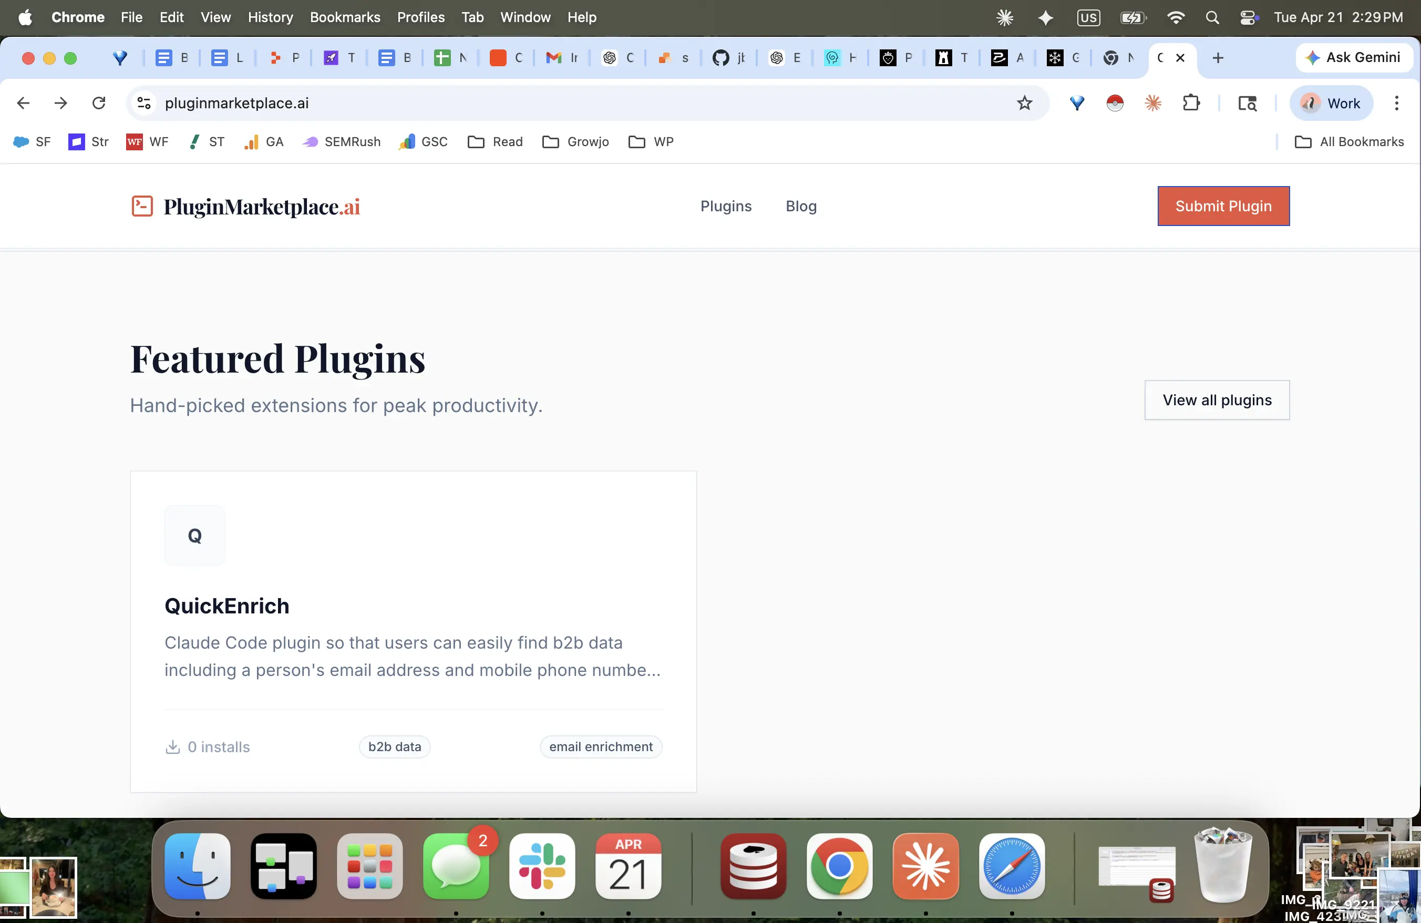Viewport: 1421px width, 923px height.
Task: Expand the Growjo bookmarks folder
Action: (x=575, y=142)
